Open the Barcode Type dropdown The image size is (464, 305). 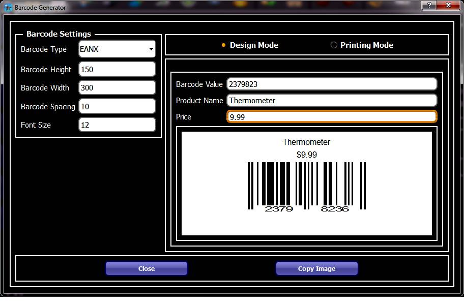(x=117, y=49)
